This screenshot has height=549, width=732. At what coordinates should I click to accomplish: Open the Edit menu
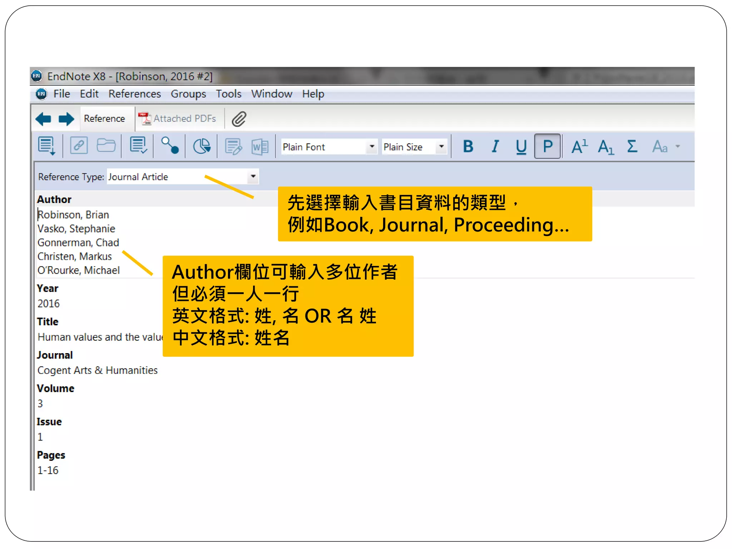coord(89,94)
